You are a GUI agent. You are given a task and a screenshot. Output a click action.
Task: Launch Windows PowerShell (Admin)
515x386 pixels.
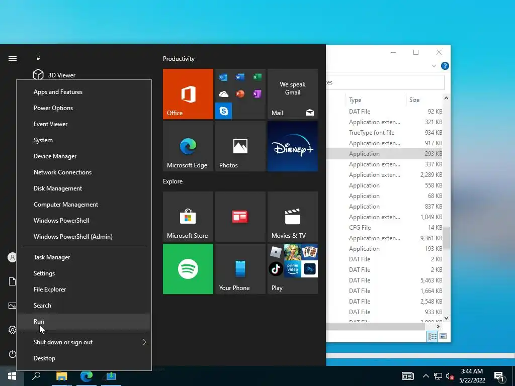pos(84,237)
